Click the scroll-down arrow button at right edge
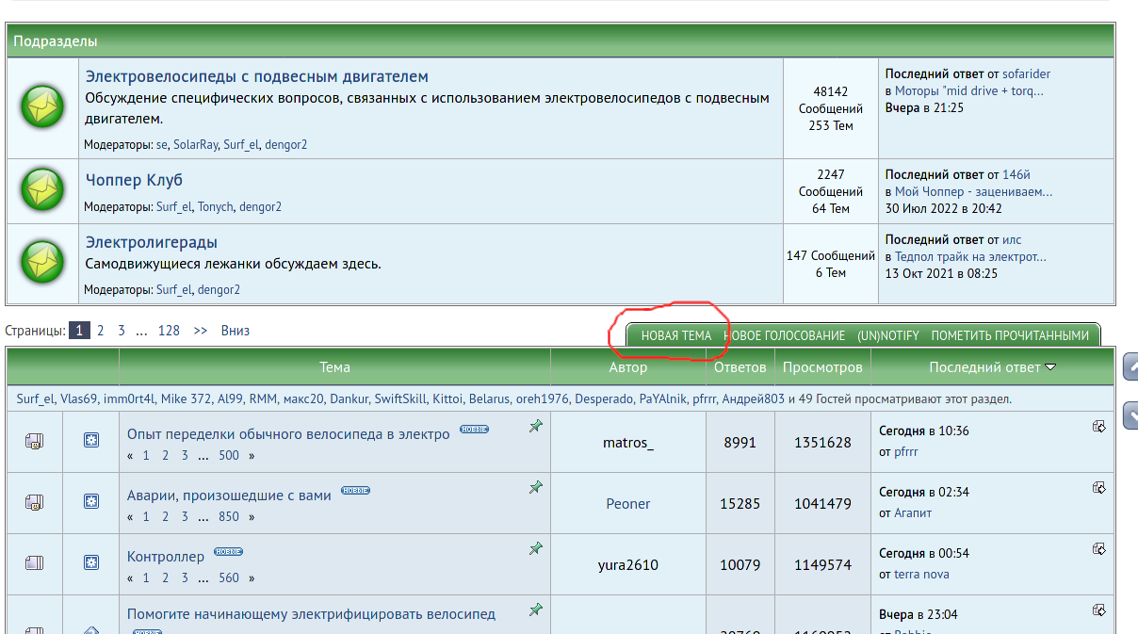1138x634 pixels. pos(1130,415)
